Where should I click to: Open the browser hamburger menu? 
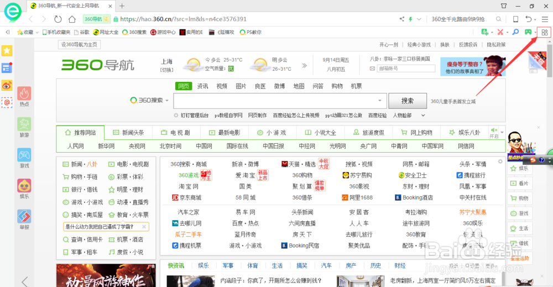(545, 19)
